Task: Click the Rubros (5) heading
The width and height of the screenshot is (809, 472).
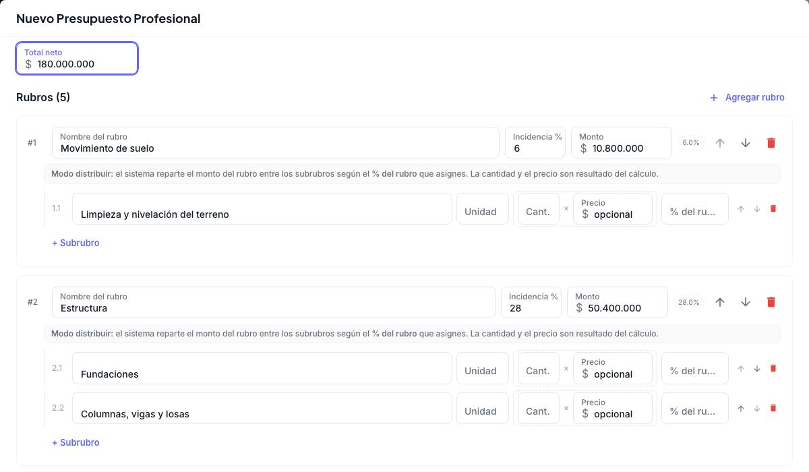Action: [43, 97]
